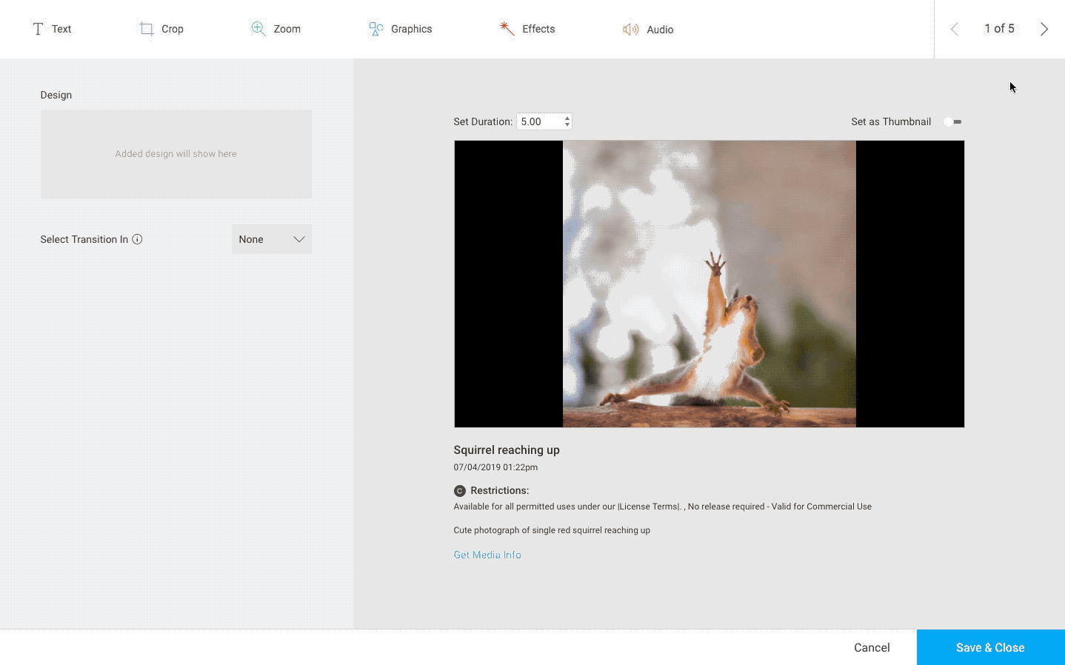
Task: Switch to the Crop label
Action: 173,29
